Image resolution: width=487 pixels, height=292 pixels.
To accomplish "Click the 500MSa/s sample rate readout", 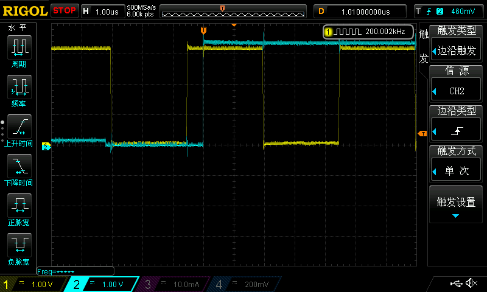I will pos(141,7).
